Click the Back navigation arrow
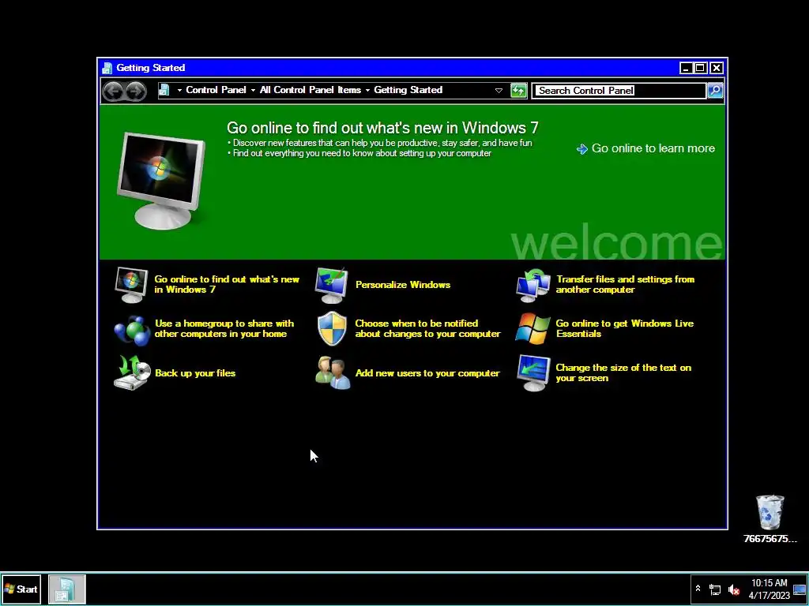 (113, 92)
